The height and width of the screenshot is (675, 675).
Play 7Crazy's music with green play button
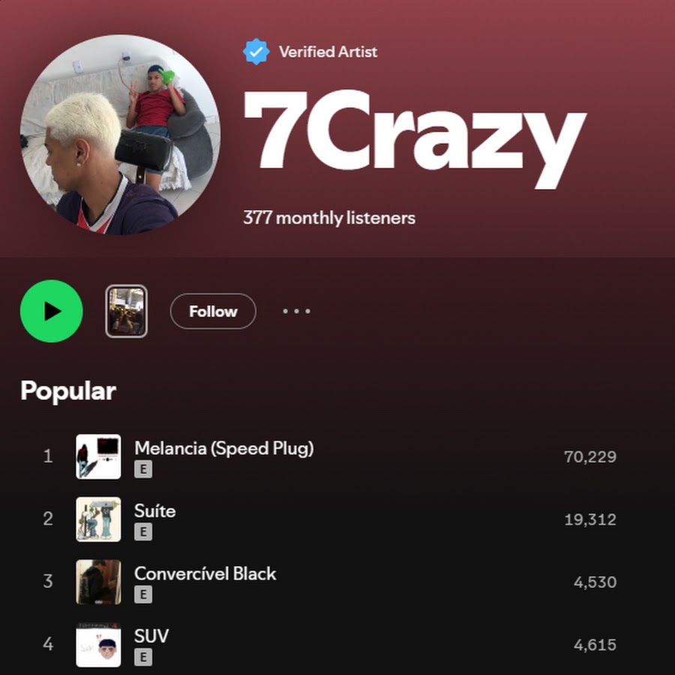(x=51, y=311)
